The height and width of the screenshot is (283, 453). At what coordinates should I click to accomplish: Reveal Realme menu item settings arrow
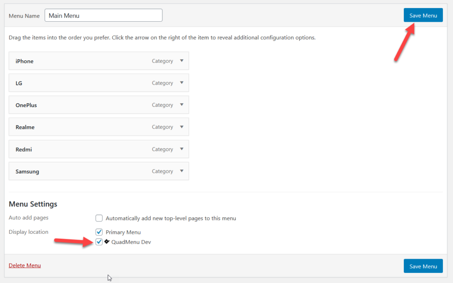181,127
